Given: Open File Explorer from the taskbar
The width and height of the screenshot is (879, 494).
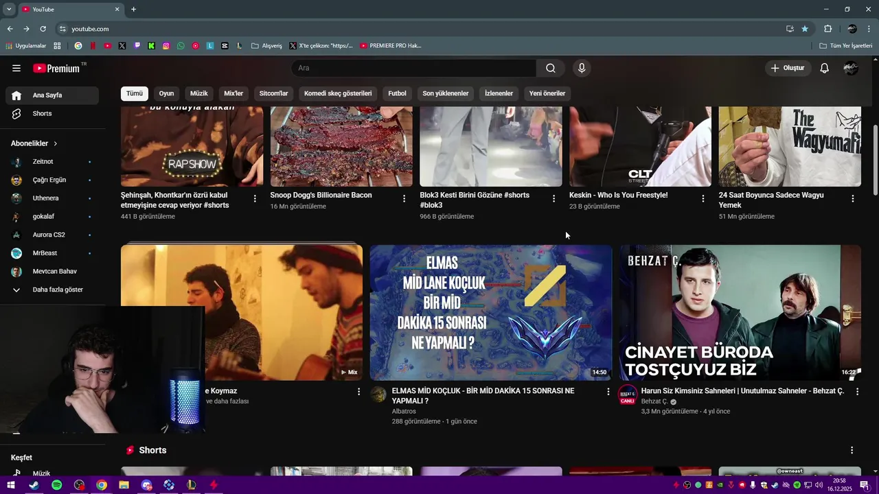Looking at the screenshot, I should (124, 485).
